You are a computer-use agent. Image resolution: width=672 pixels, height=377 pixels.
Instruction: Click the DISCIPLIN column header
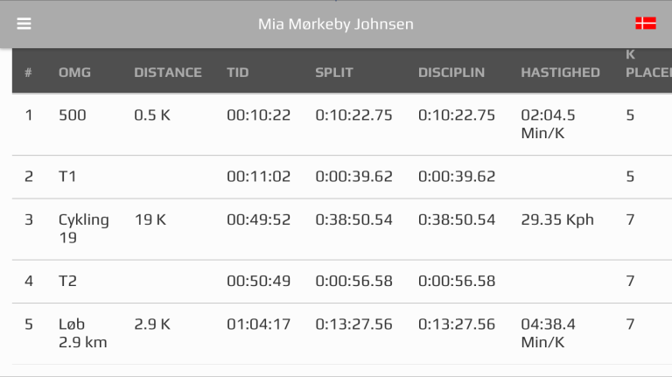coord(451,73)
